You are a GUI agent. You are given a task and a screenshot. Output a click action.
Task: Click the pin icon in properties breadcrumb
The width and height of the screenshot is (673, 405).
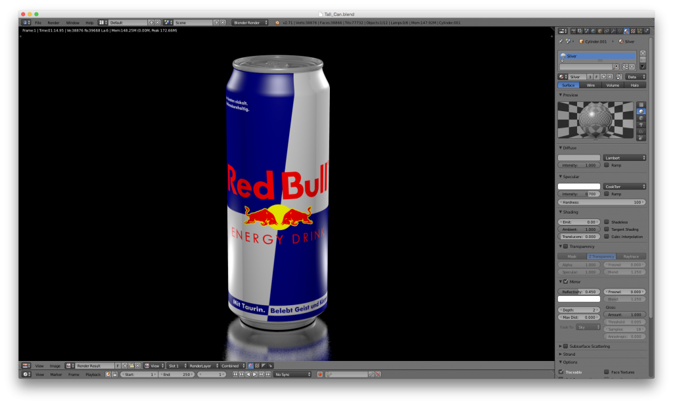click(561, 41)
